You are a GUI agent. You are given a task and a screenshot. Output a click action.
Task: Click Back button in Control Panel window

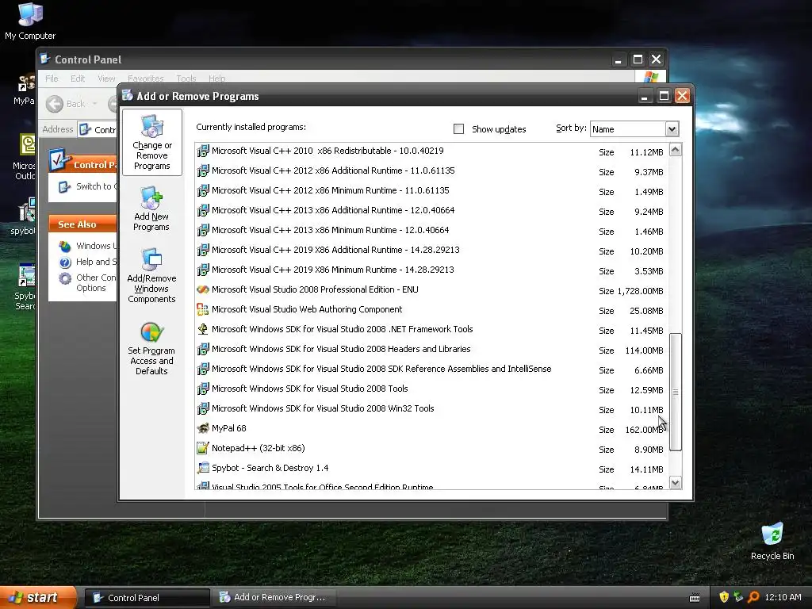[67, 104]
